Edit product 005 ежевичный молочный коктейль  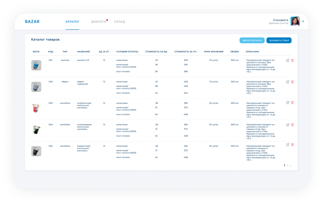click(288, 145)
